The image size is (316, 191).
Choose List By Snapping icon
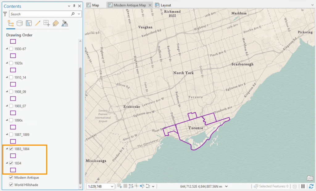[47, 23]
